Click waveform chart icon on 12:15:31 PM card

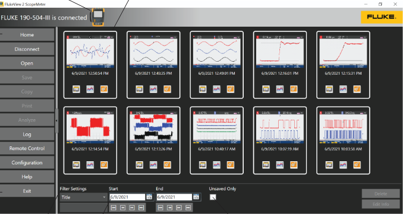[x=343, y=89]
